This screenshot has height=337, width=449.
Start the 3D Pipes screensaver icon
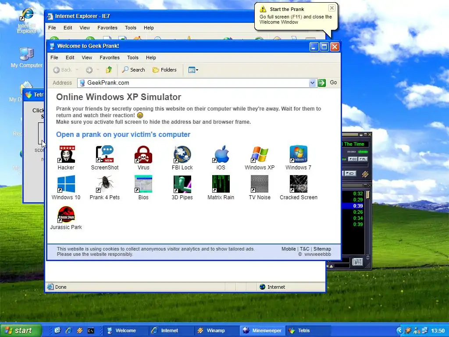click(x=182, y=187)
